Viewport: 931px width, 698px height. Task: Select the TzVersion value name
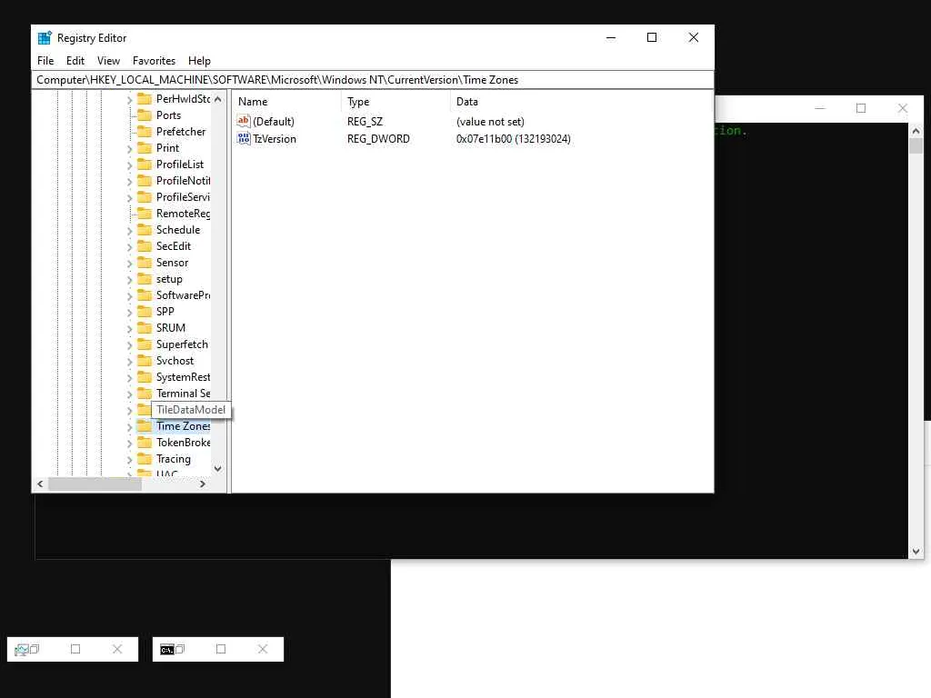pyautogui.click(x=275, y=139)
